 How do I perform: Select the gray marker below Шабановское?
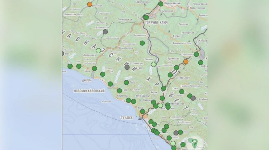(105, 32)
